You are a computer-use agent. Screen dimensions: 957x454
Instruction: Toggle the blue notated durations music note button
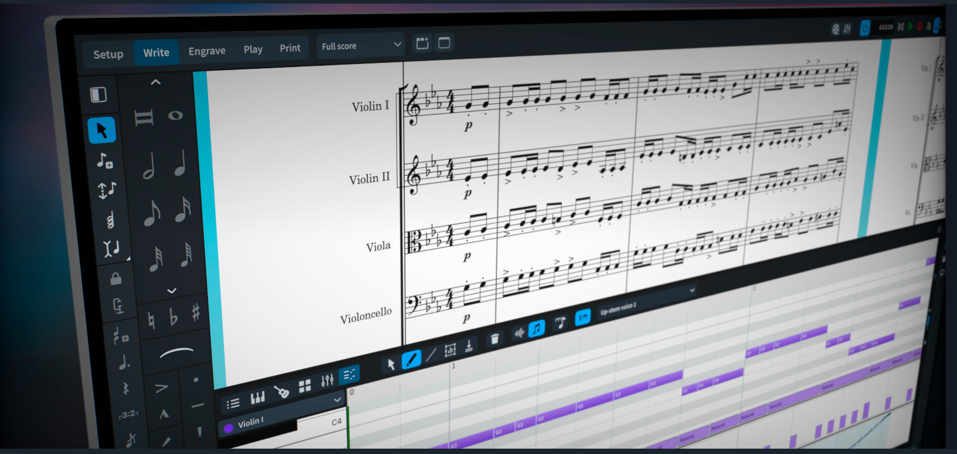coord(537,328)
